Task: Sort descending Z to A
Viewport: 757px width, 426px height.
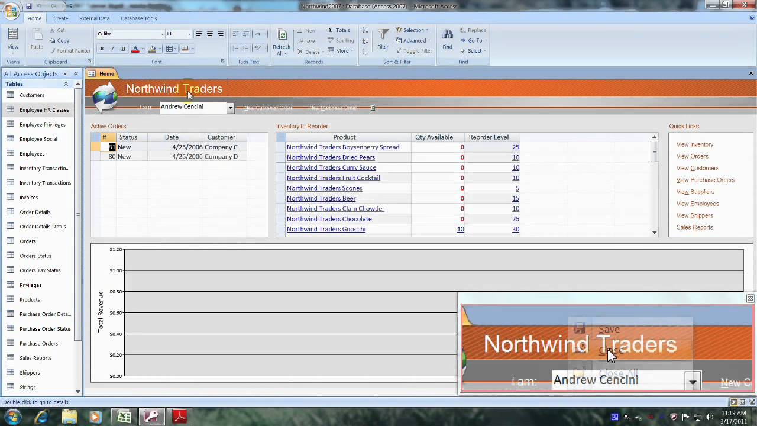Action: click(x=365, y=40)
